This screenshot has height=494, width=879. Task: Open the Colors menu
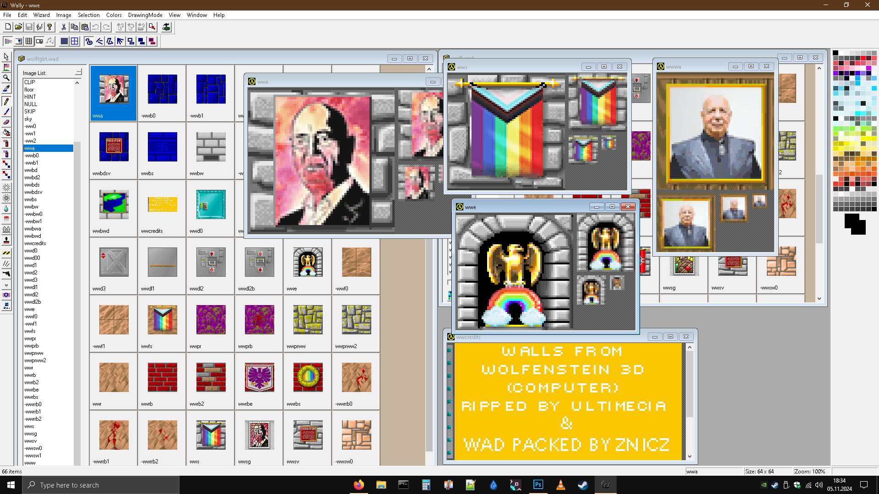[x=114, y=15]
